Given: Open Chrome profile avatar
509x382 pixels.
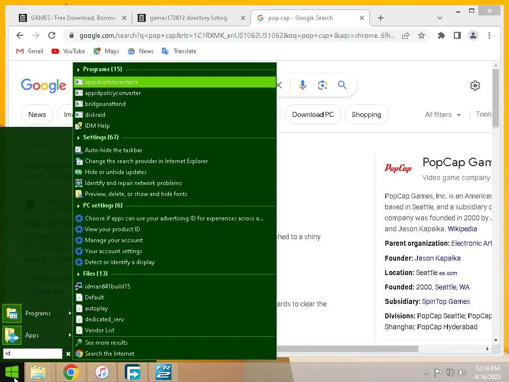Looking at the screenshot, I should pyautogui.click(x=473, y=35).
